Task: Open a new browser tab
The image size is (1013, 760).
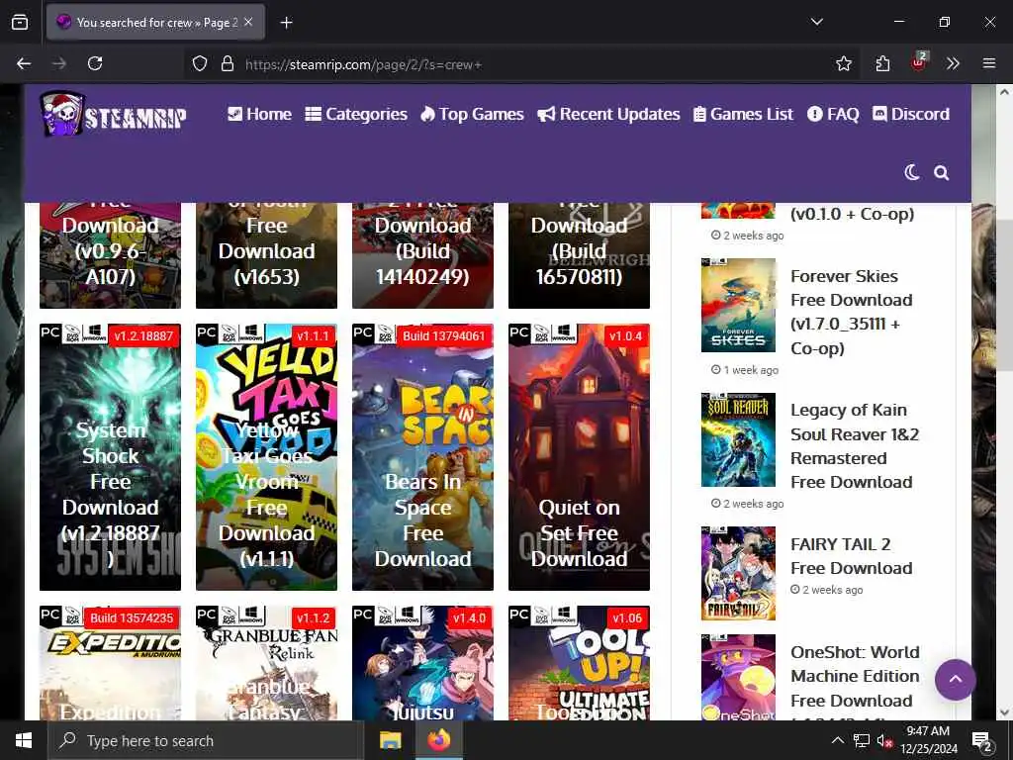Action: 286,23
